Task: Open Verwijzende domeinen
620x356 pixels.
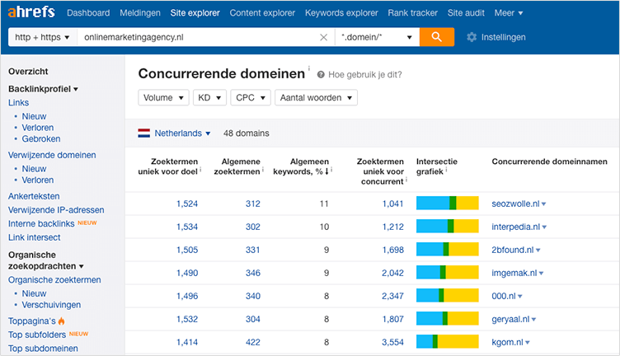Action: click(x=52, y=155)
